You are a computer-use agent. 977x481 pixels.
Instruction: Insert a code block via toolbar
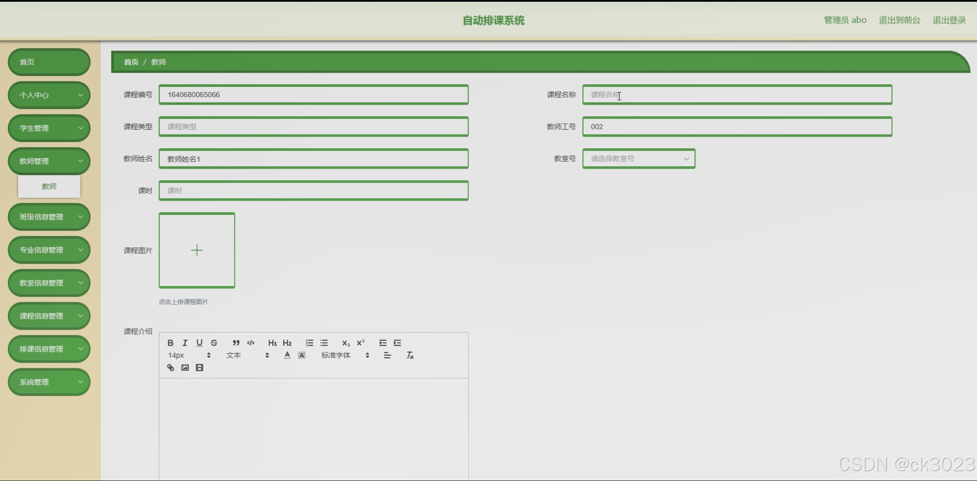click(250, 343)
